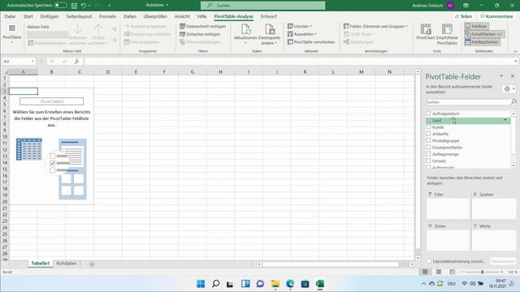Check the Artikelnr field
The height and width of the screenshot is (292, 520).
click(x=428, y=134)
